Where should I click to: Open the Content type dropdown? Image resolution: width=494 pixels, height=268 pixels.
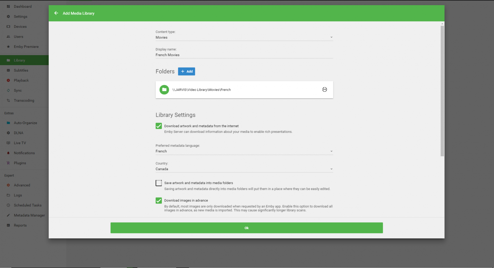(x=244, y=37)
